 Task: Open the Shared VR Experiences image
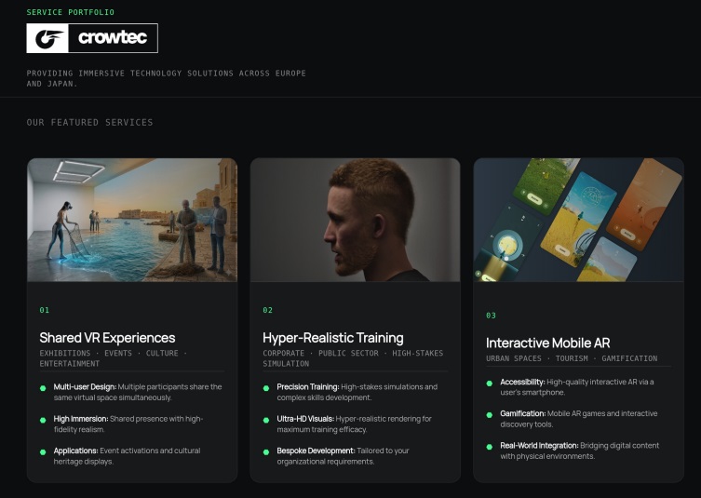tap(131, 220)
